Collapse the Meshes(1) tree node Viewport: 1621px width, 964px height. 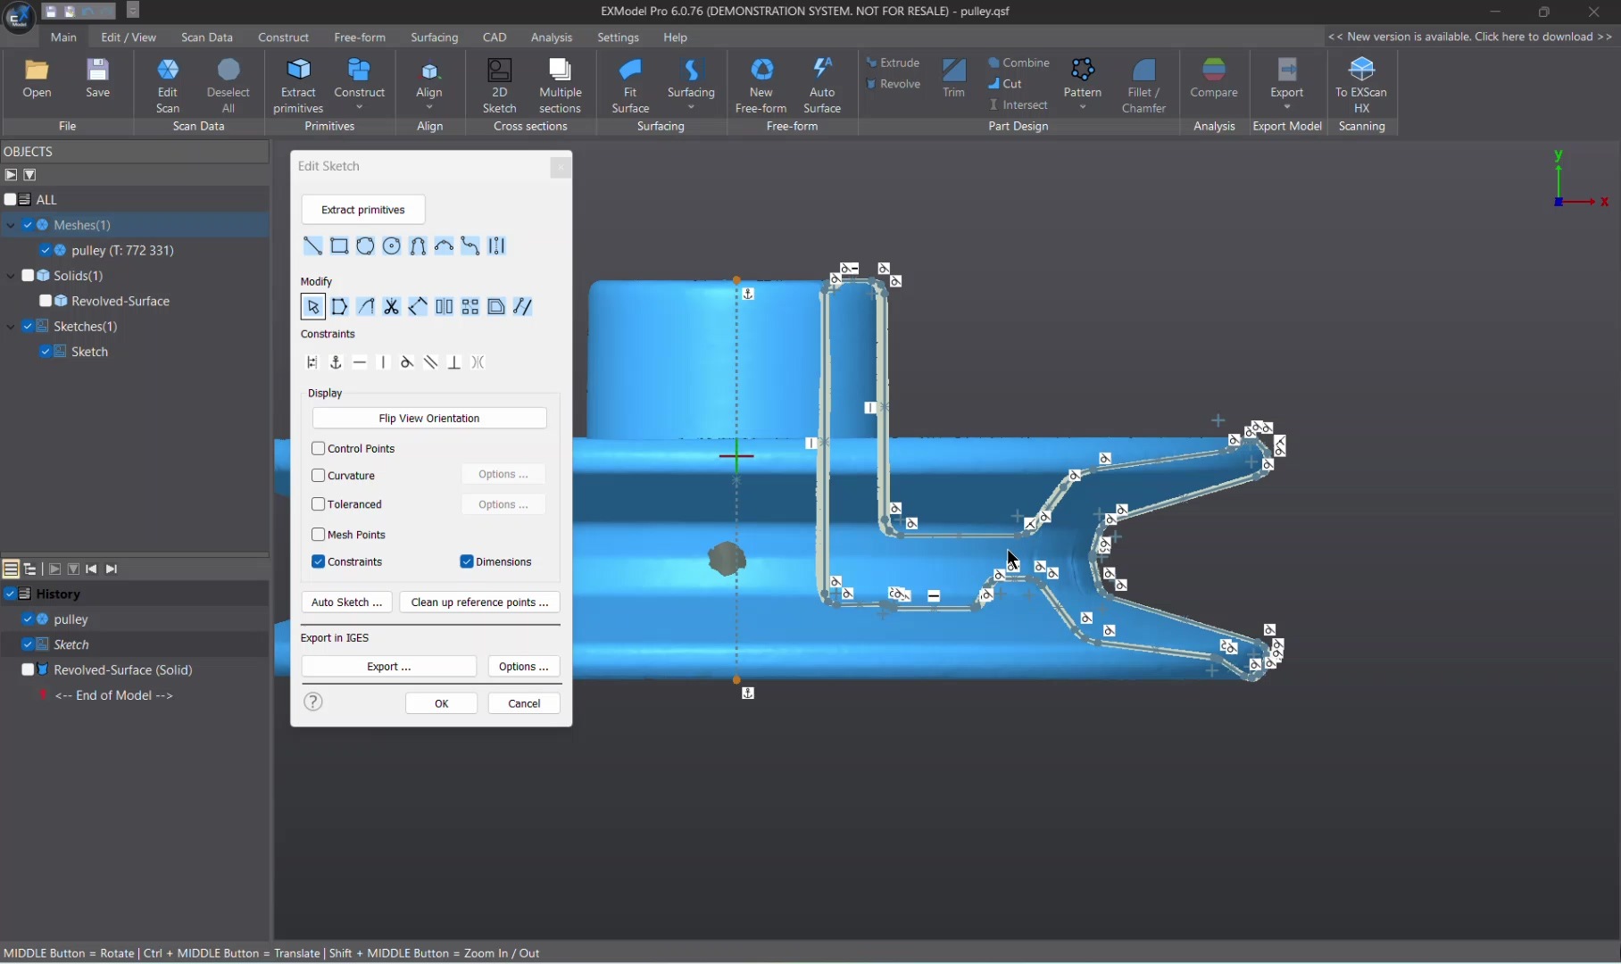point(11,225)
